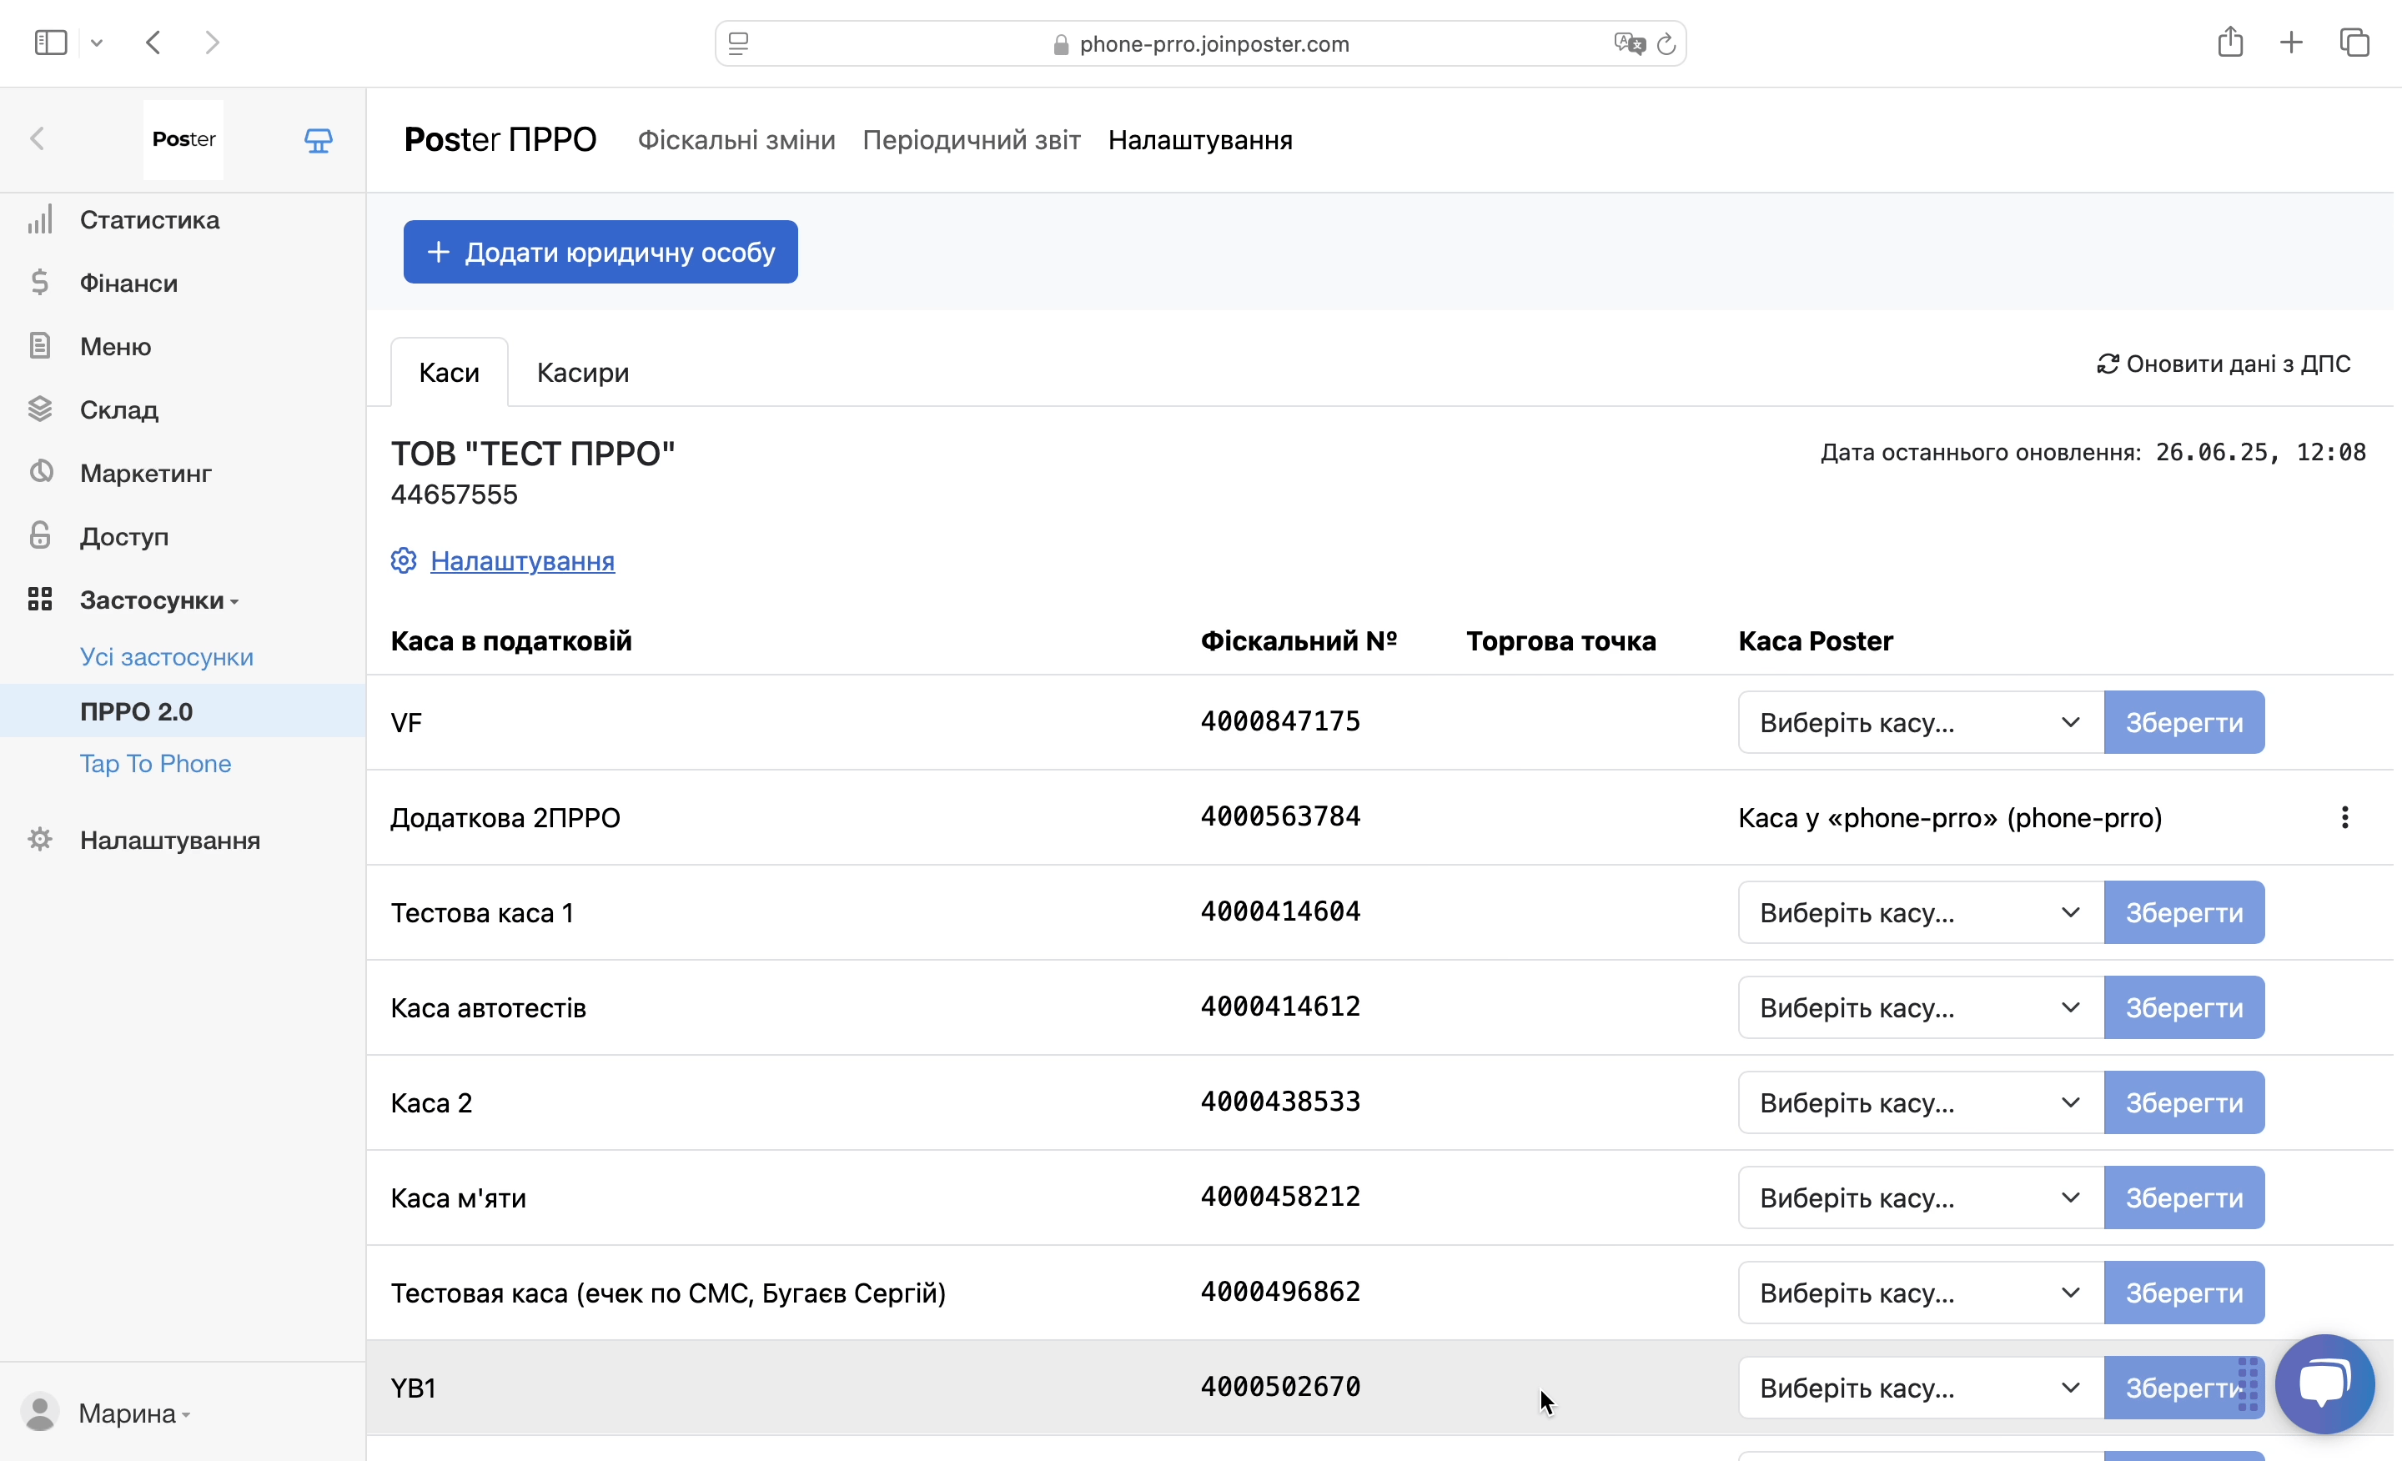Click the refresh icon for ДПС data
The image size is (2402, 1461).
coord(2108,364)
